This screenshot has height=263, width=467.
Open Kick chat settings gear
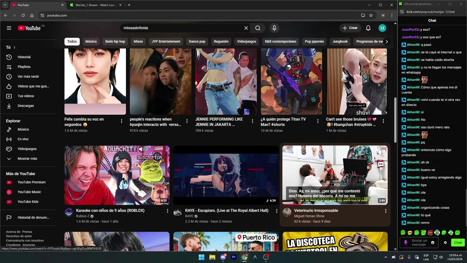tap(445, 243)
